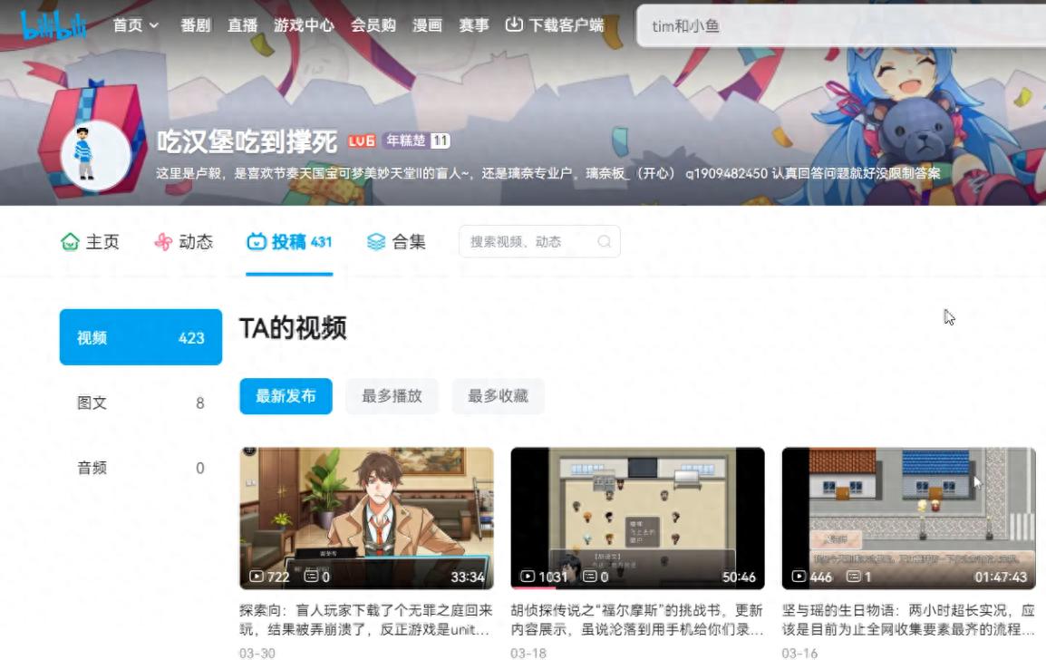
Task: Select the 最新发布 sort option
Action: tap(286, 396)
